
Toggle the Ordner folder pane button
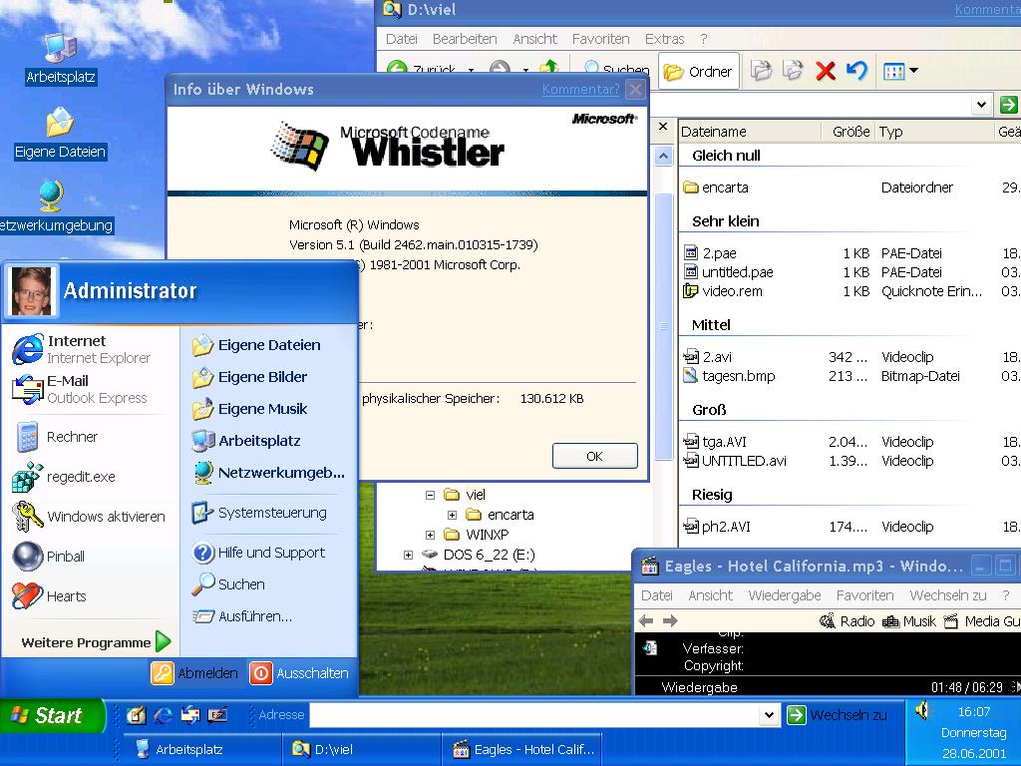point(698,71)
